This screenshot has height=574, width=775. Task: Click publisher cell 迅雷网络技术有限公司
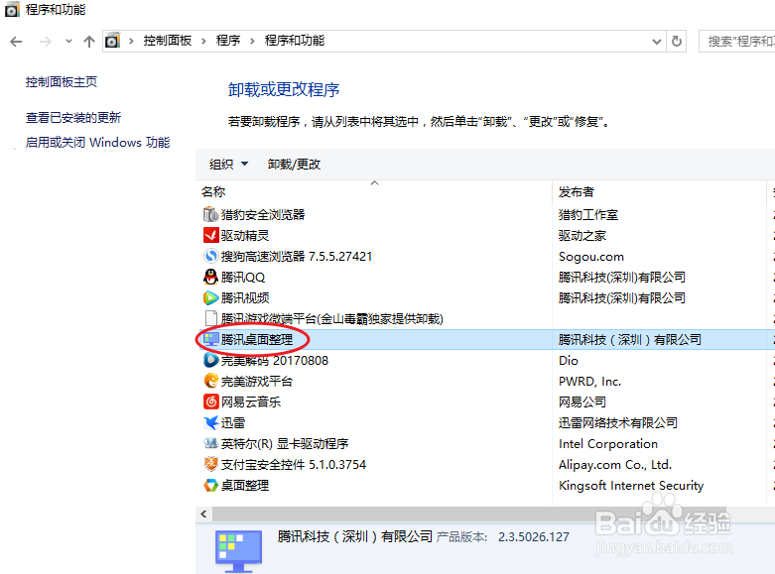click(618, 422)
